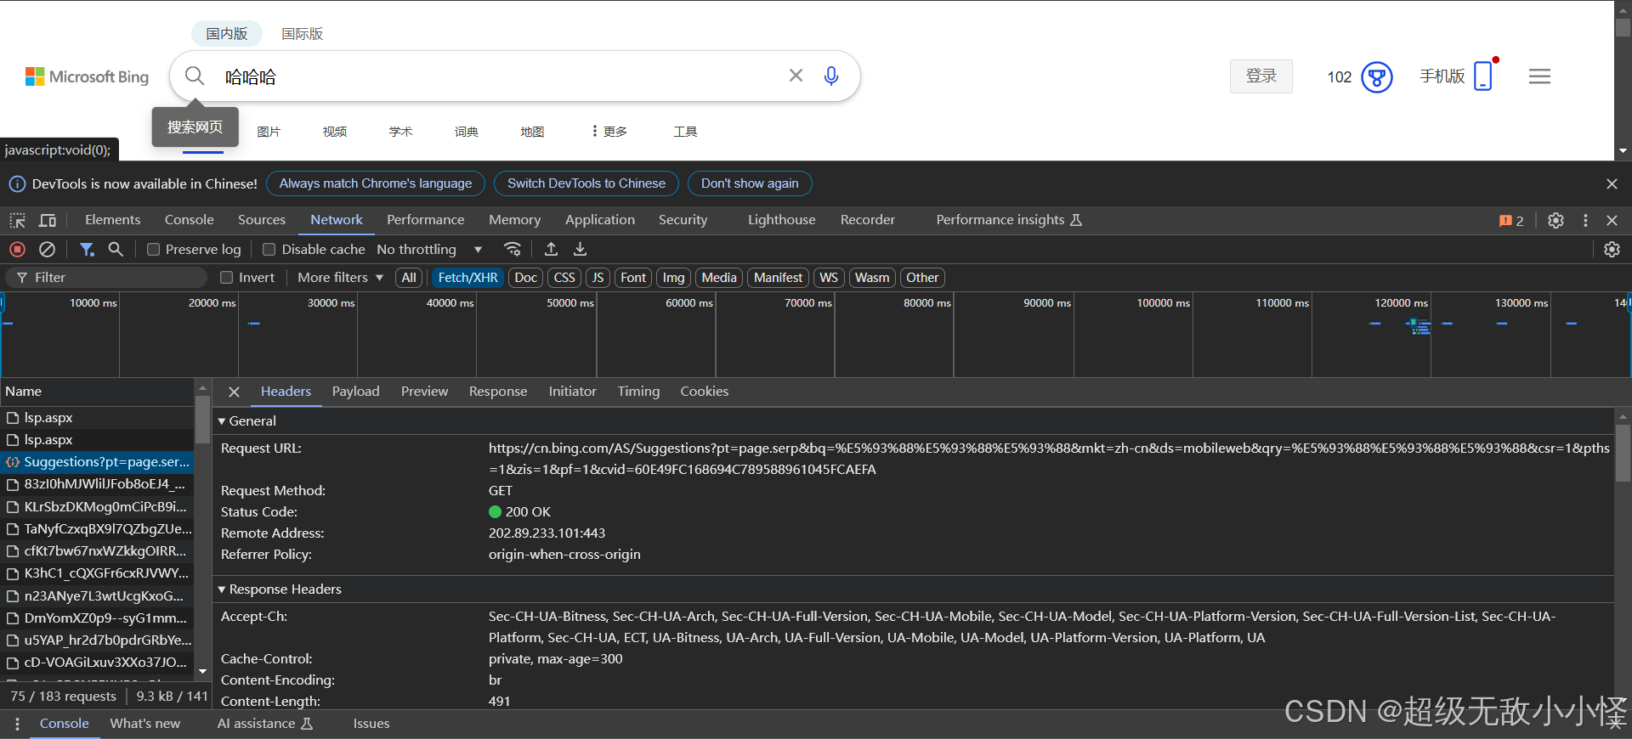This screenshot has height=739, width=1632.
Task: Toggle the network filter funnel icon
Action: click(87, 250)
